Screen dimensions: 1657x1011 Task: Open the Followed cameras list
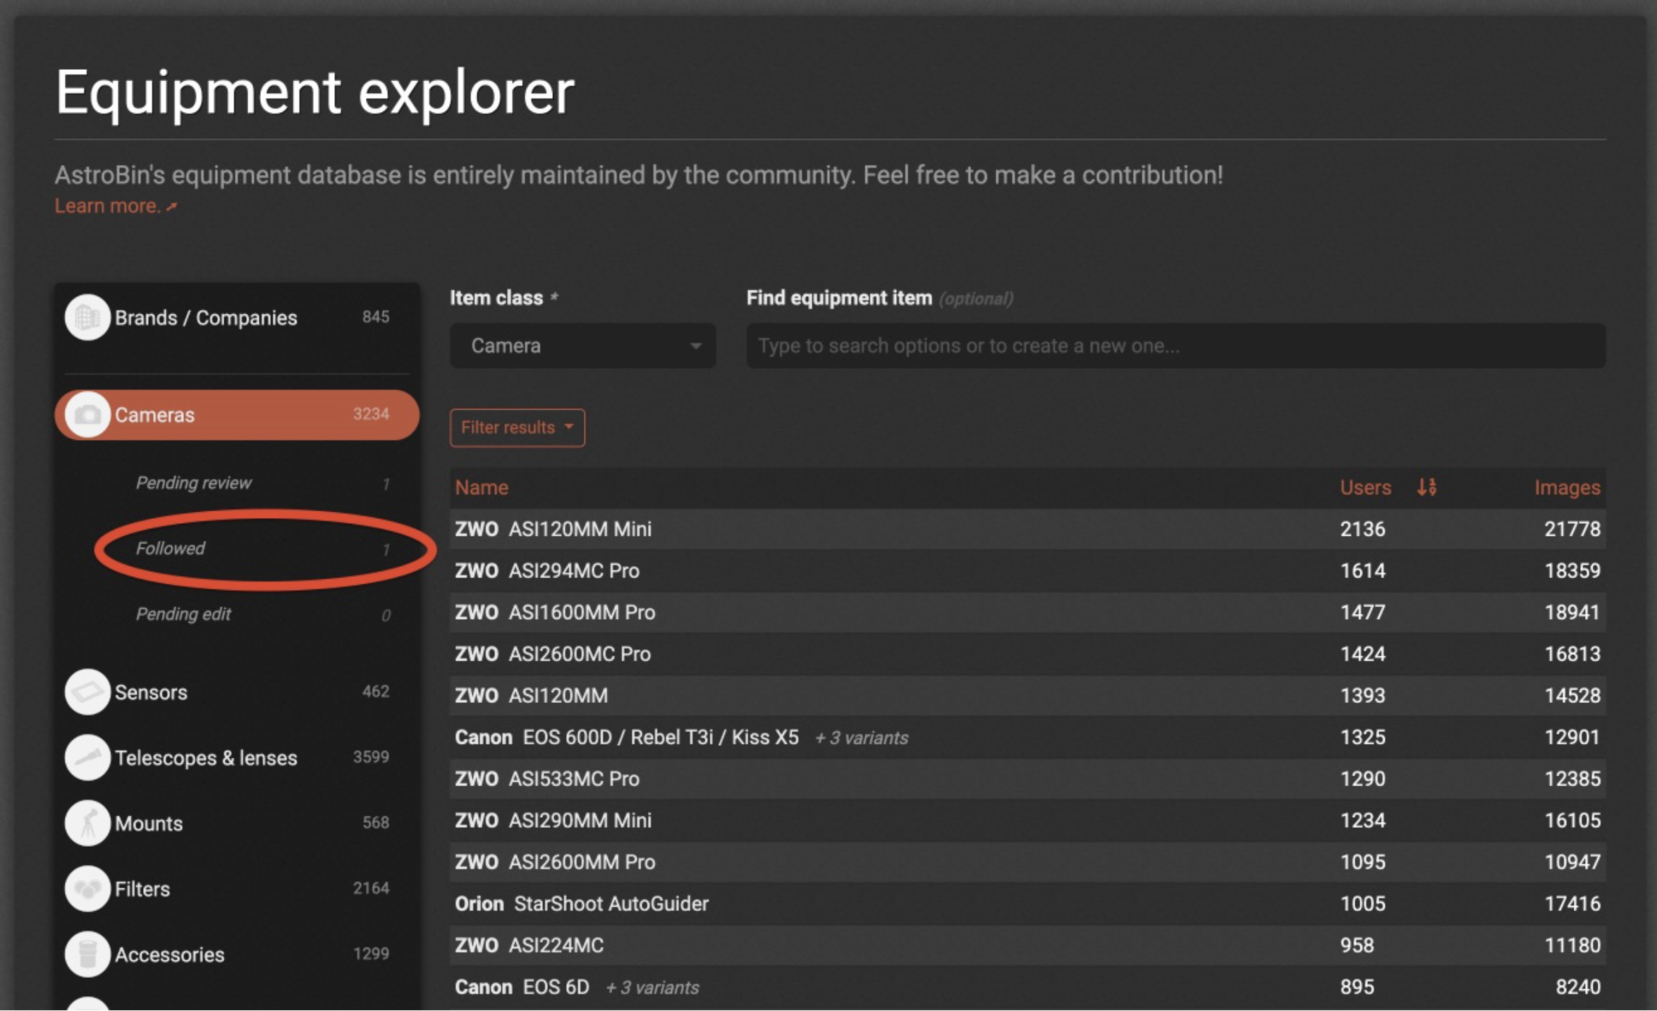click(x=171, y=549)
